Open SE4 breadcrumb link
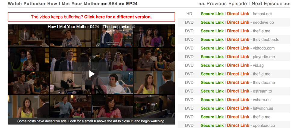 113,4
